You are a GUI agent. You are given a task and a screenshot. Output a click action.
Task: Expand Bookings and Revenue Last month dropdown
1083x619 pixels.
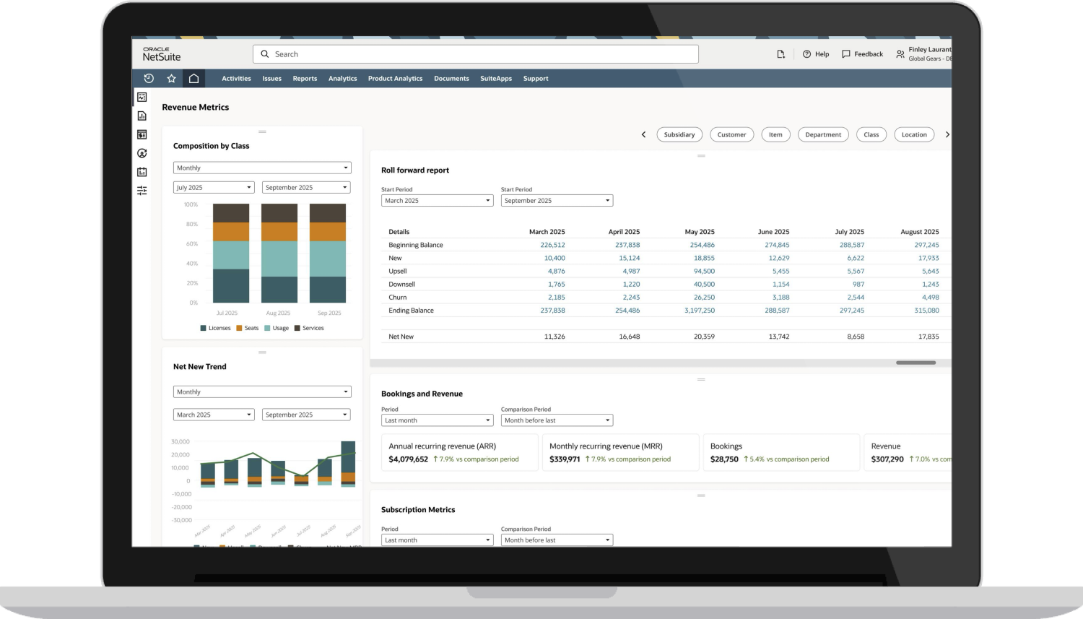click(437, 420)
